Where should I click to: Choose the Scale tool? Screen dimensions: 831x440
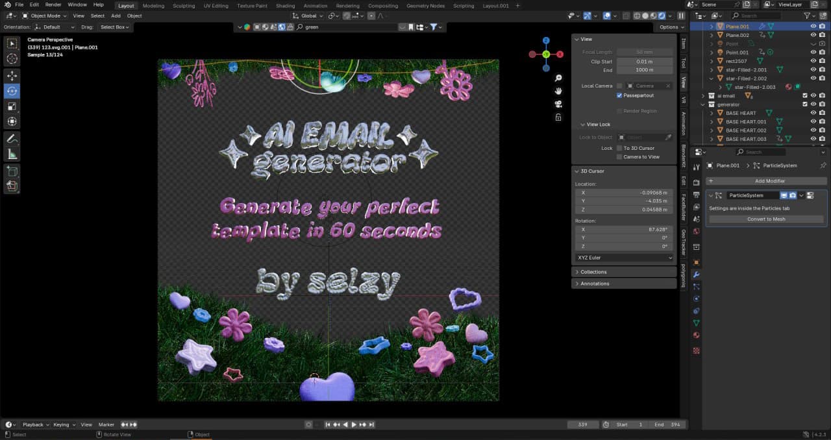12,106
